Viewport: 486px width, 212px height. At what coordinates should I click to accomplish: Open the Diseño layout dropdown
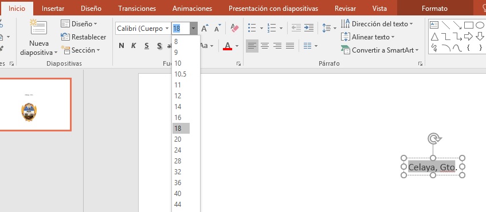click(79, 24)
